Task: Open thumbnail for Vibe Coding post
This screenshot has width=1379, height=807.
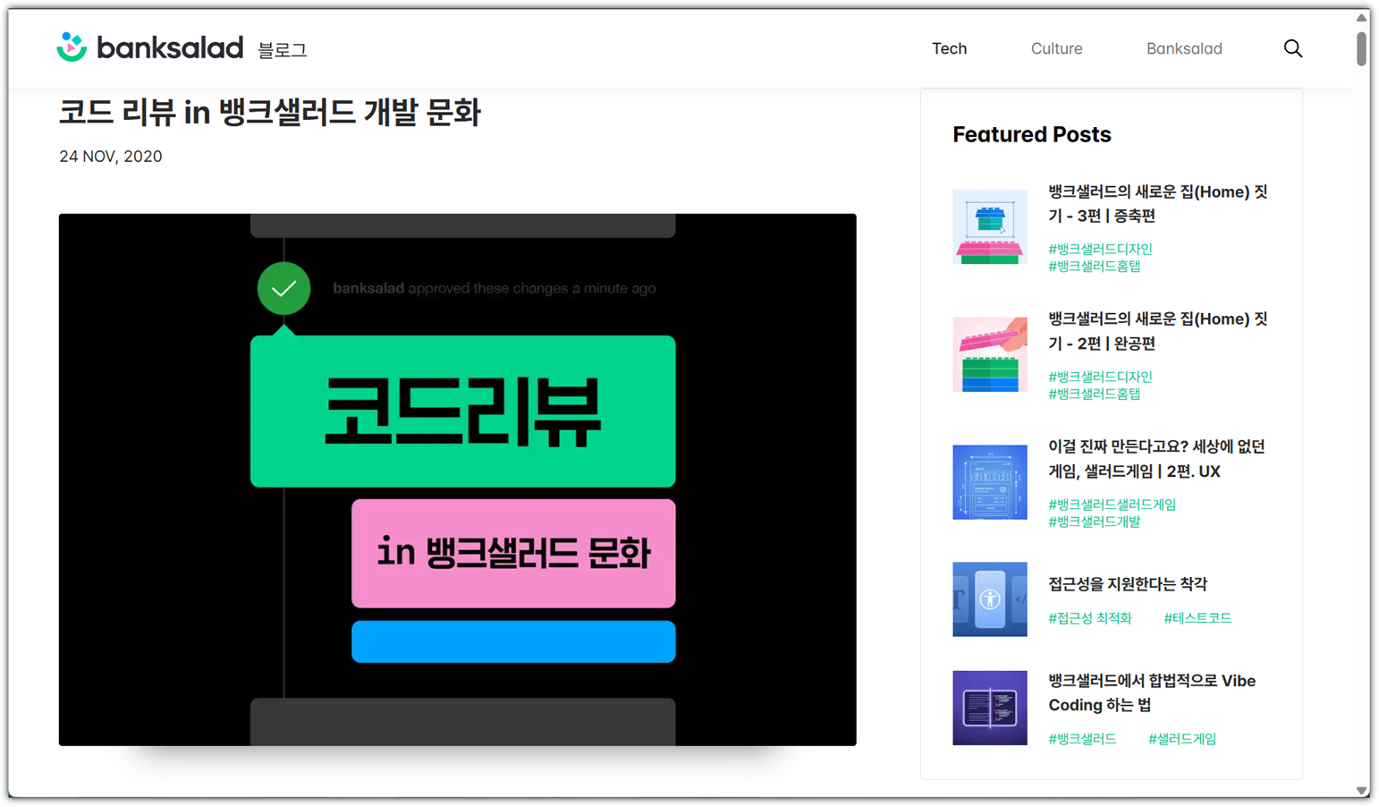Action: coord(990,708)
